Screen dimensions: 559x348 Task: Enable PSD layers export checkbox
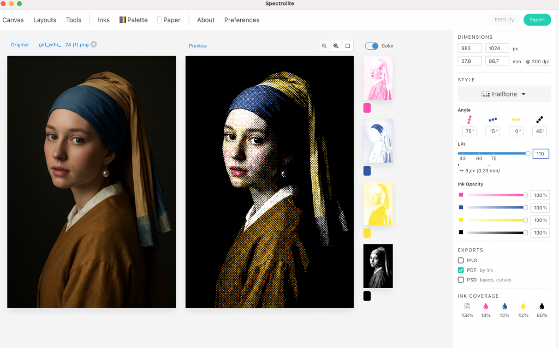click(x=461, y=280)
